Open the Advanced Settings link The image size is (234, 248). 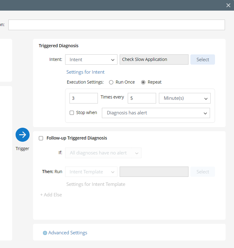coord(68,233)
